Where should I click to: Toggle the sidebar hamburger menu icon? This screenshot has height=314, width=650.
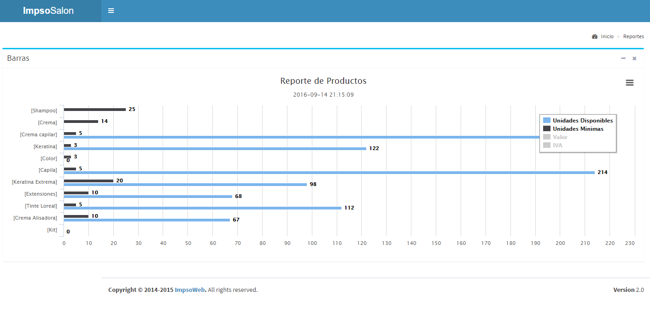coord(111,11)
